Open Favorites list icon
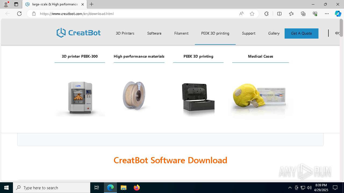Viewport: 344px width, 193px height. [291, 14]
